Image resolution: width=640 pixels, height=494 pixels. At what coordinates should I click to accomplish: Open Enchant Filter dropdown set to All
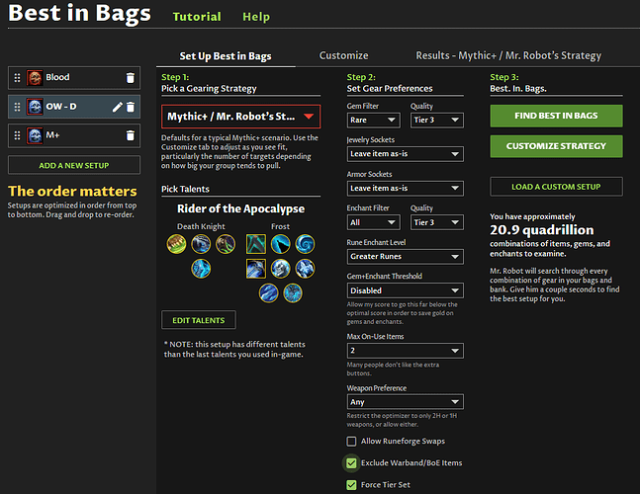tap(373, 222)
